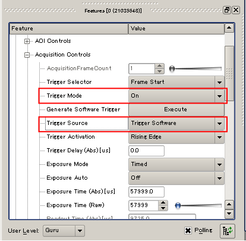Click the float panel restore icon

click(227, 10)
